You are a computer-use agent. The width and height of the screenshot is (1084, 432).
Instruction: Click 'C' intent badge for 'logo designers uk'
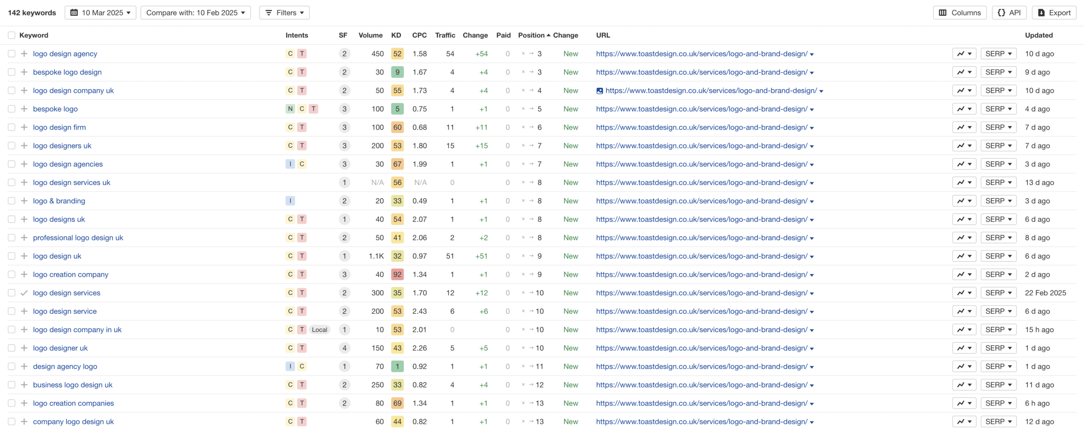coord(290,146)
